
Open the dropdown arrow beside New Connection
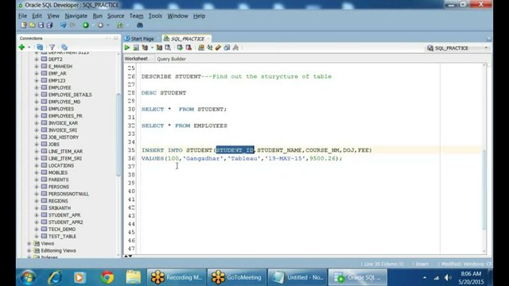point(29,48)
